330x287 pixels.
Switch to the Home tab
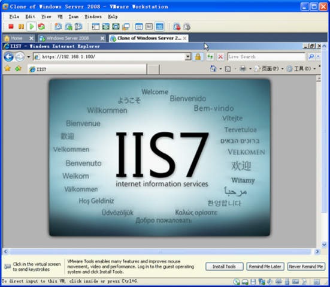[x=16, y=38]
